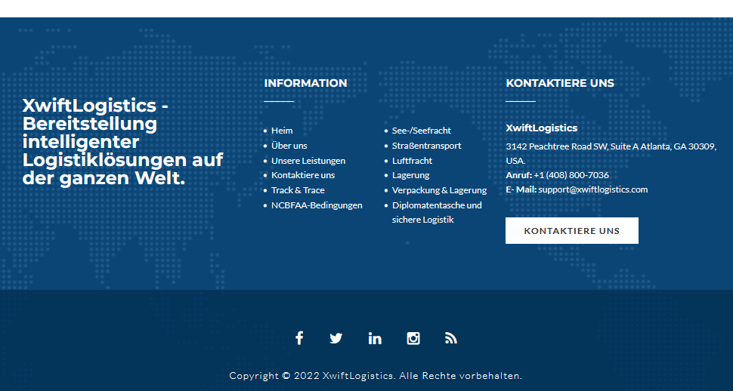
Task: Open the Straßentransport service link
Action: 427,146
